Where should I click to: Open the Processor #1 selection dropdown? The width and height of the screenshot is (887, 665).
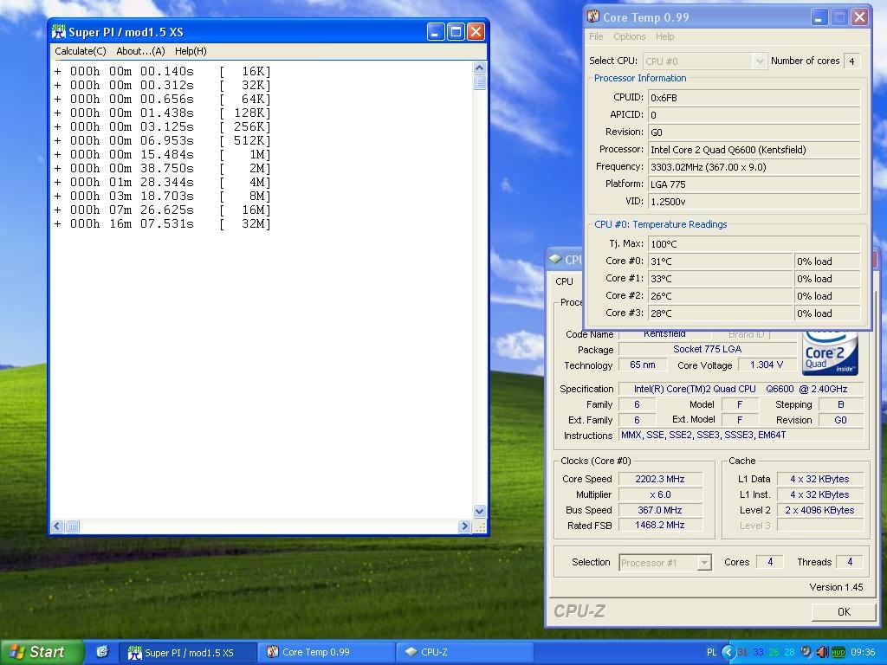(703, 563)
